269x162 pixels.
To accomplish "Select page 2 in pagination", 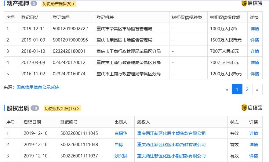I will click(247, 89).
